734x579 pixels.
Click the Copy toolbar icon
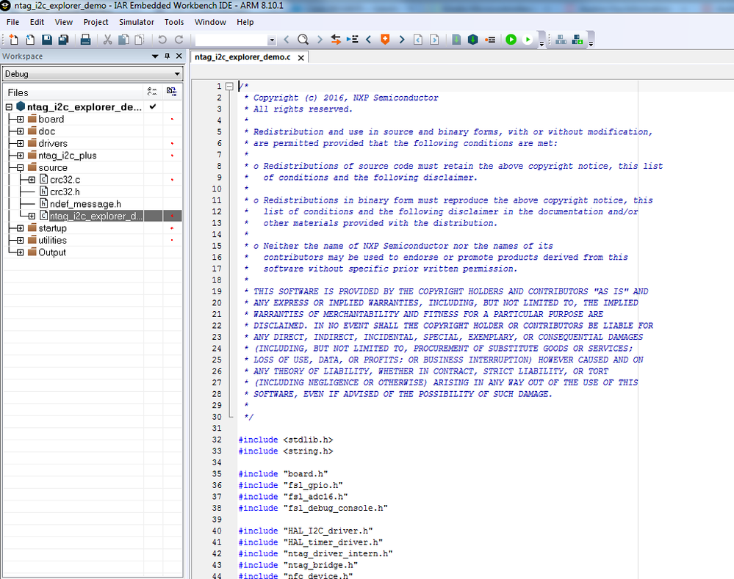(123, 40)
